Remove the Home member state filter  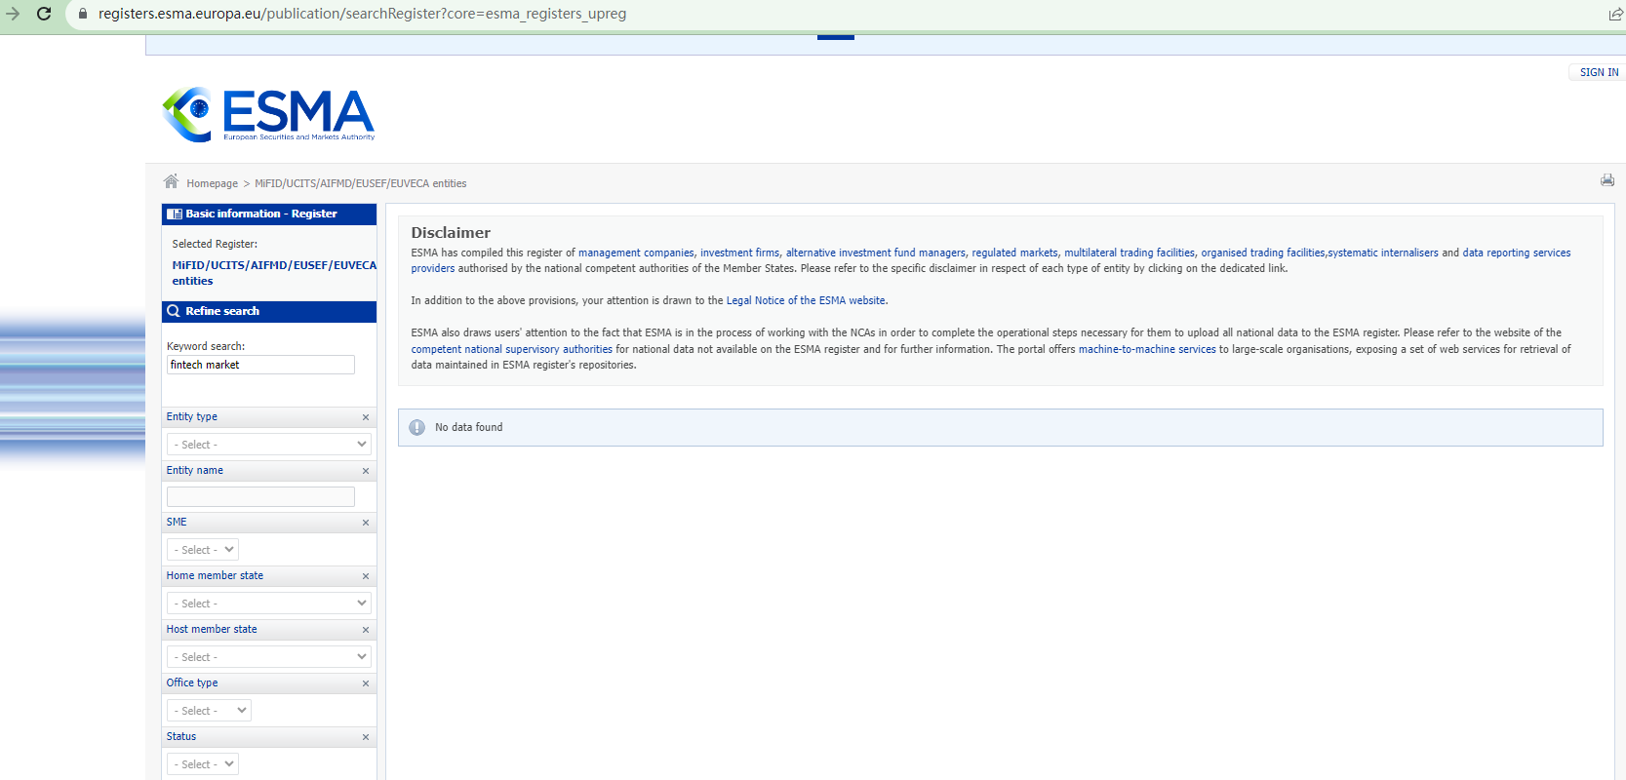366,576
